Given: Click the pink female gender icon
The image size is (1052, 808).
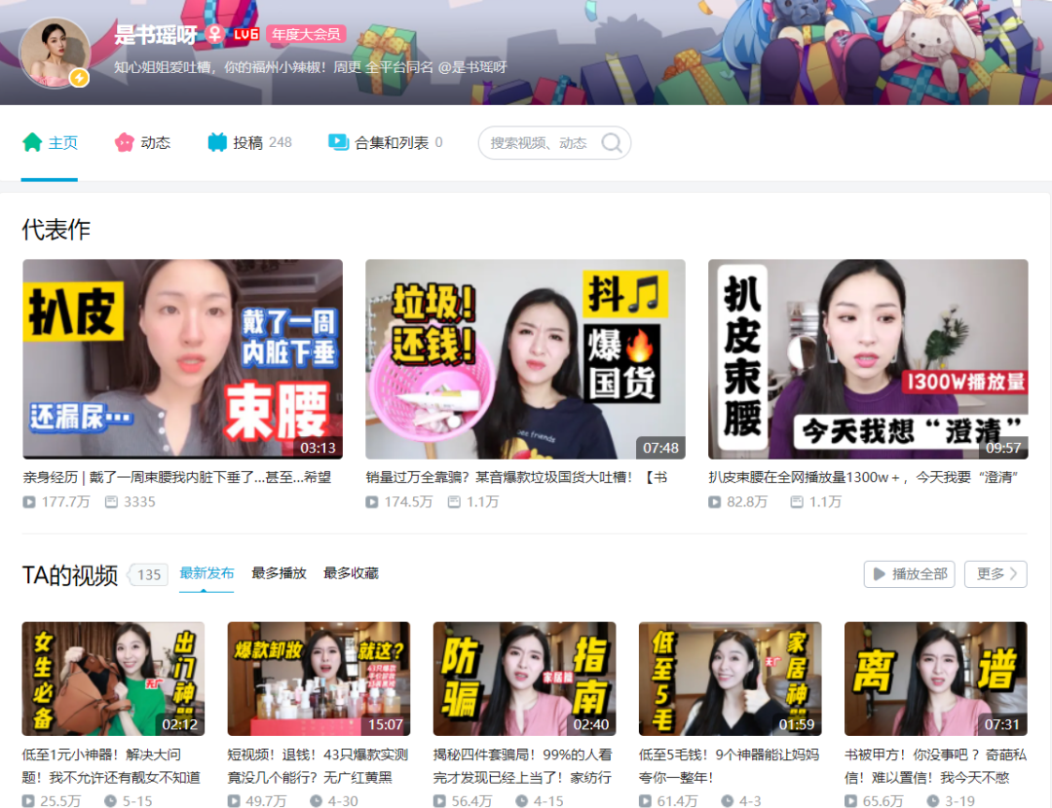Looking at the screenshot, I should coord(214,33).
